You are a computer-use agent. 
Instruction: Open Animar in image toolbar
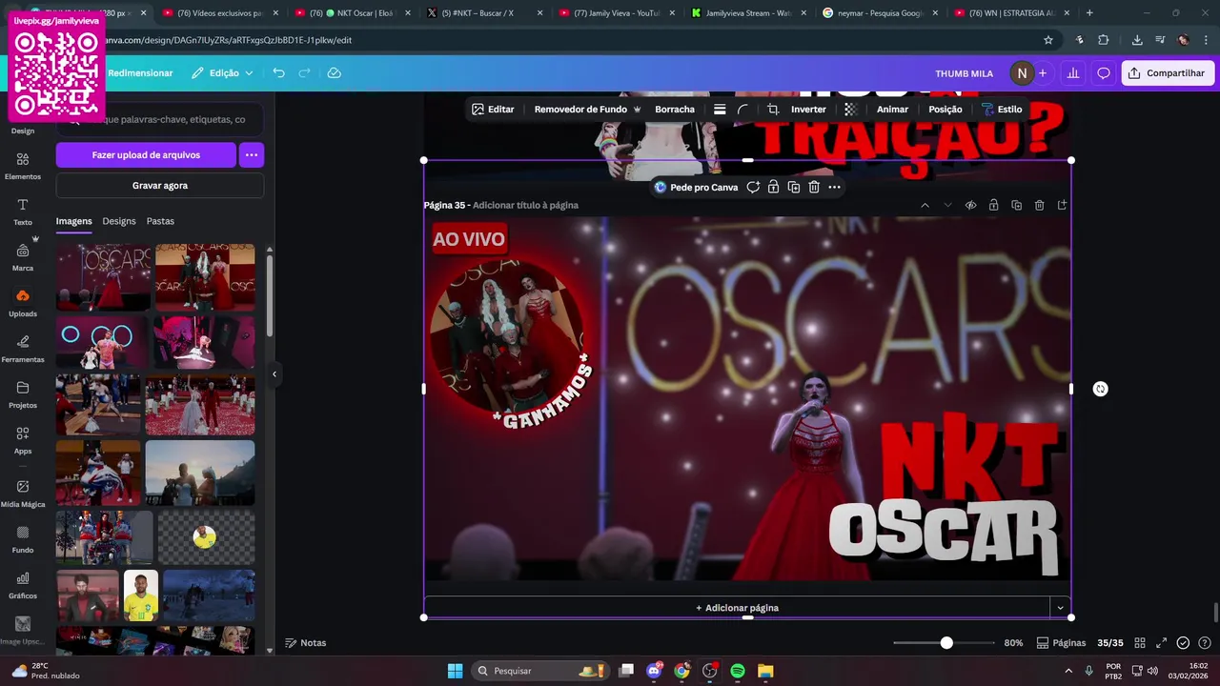coord(892,110)
